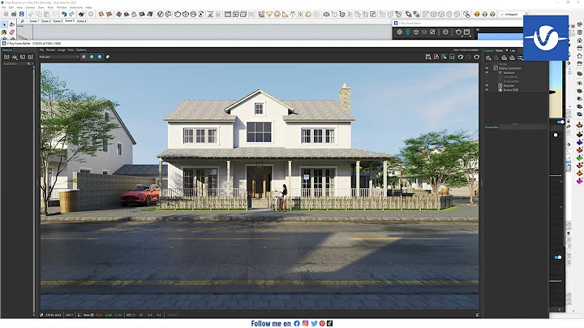Open V-Ray Asset Editor from toolbar
Image resolution: width=584 pixels, height=328 pixels.
[160, 14]
